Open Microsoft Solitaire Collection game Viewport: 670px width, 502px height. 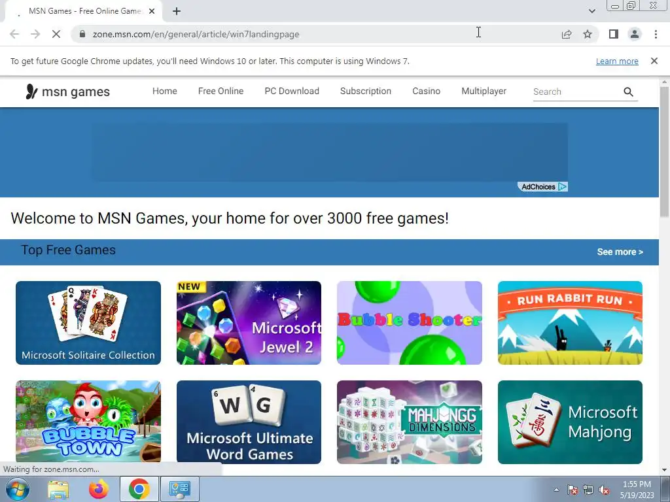click(88, 323)
